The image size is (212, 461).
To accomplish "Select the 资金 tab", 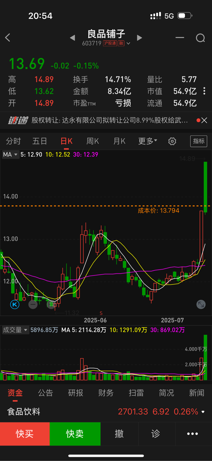I will tap(15, 393).
